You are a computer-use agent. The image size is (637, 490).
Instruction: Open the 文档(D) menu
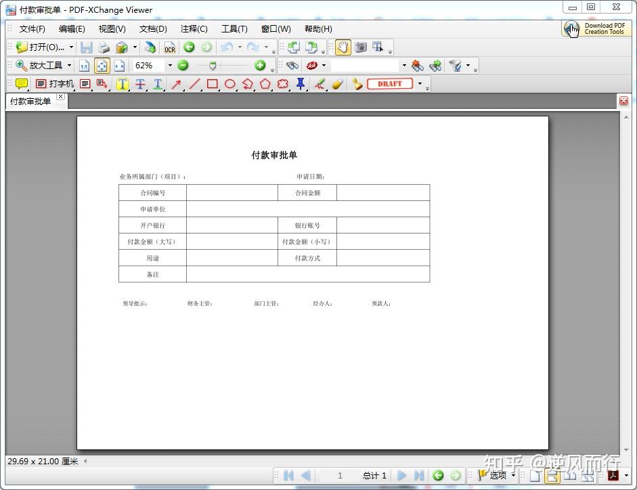pyautogui.click(x=153, y=29)
